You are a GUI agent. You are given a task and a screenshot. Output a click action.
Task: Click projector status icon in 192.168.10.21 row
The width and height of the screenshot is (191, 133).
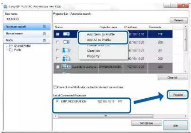66,50
